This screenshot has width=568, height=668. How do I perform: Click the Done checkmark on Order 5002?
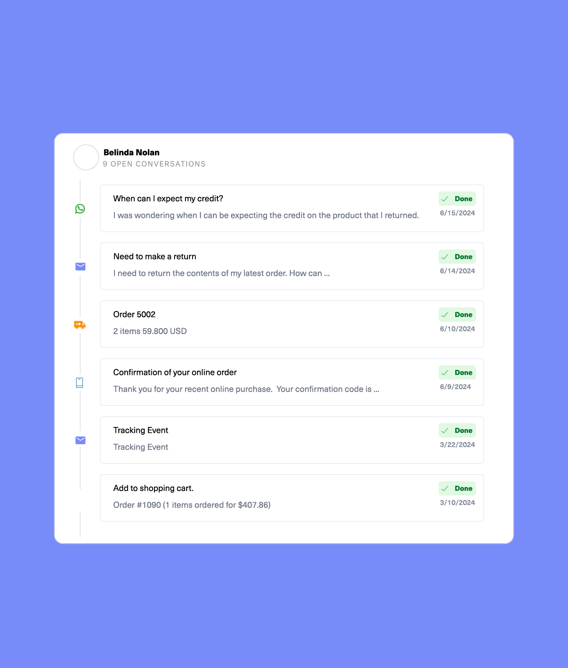point(445,315)
